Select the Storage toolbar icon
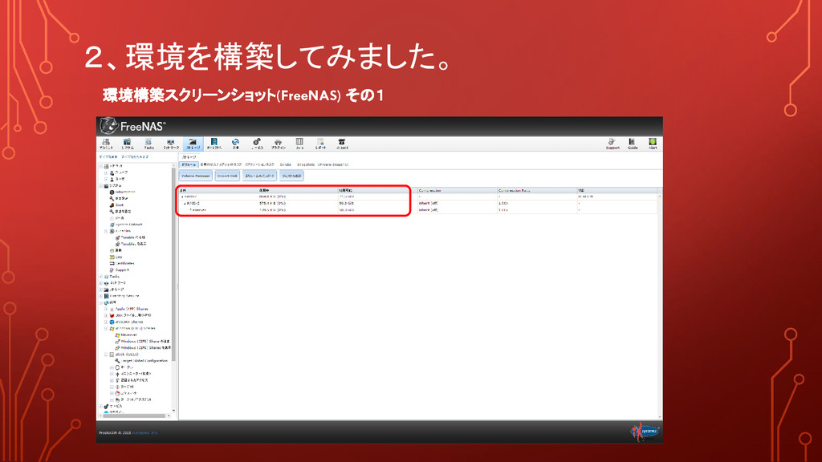Screen dimensions: 822x462 pos(193,144)
